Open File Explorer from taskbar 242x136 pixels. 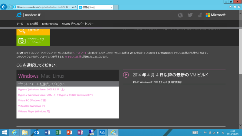(25, 132)
